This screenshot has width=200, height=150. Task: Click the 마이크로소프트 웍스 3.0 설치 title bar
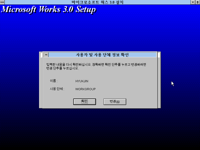click(97, 2)
